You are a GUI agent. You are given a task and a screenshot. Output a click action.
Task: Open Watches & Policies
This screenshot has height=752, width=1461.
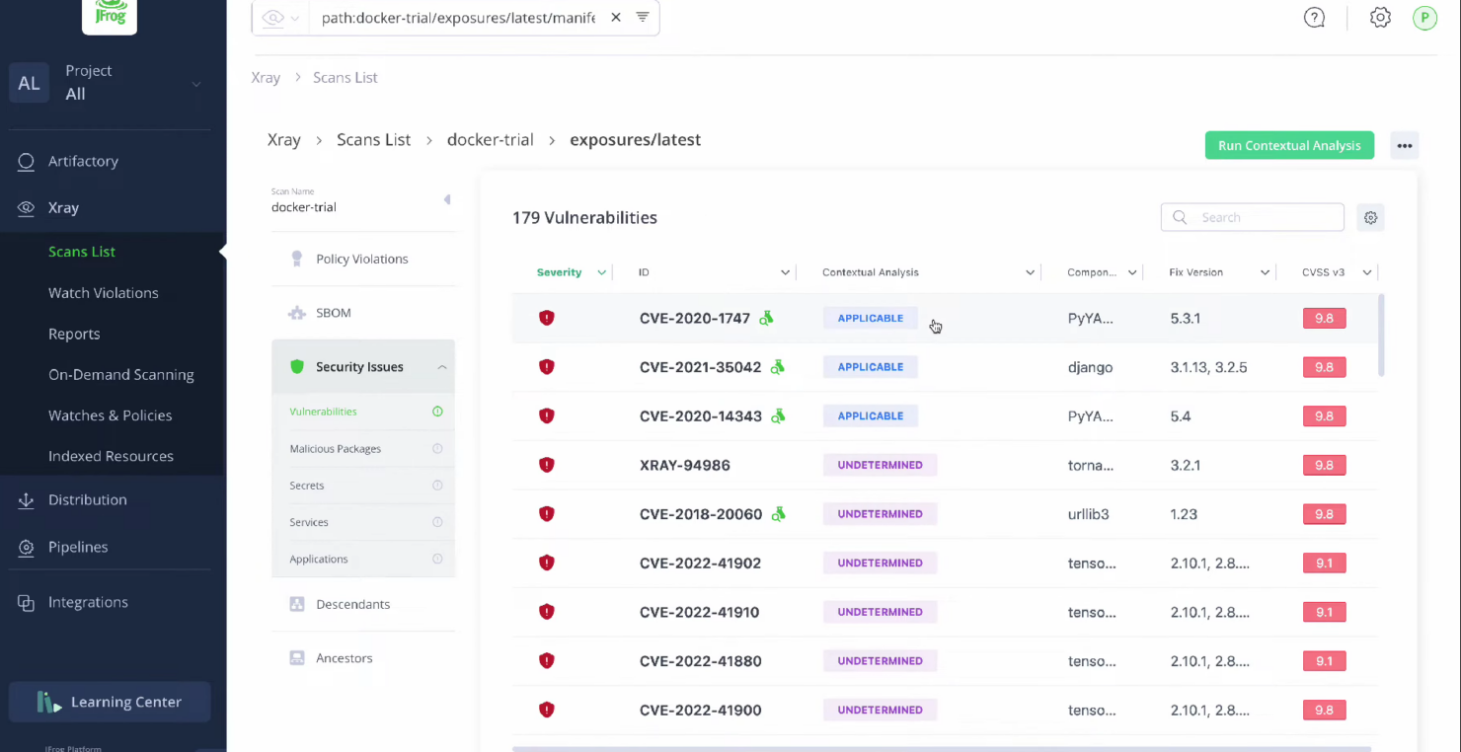[x=111, y=414]
